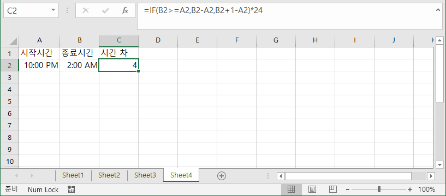Click the zoom out minus button
Image resolution: width=446 pixels, height=196 pixels.
(348, 189)
